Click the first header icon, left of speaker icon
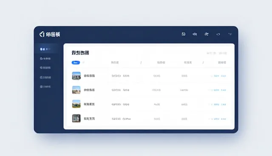 click(183, 34)
